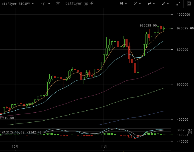Click the 800000 price axis label
194x152 pixels.
183,50
